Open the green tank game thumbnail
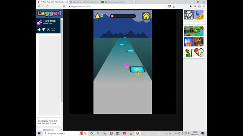243x136 pixels. (189, 31)
